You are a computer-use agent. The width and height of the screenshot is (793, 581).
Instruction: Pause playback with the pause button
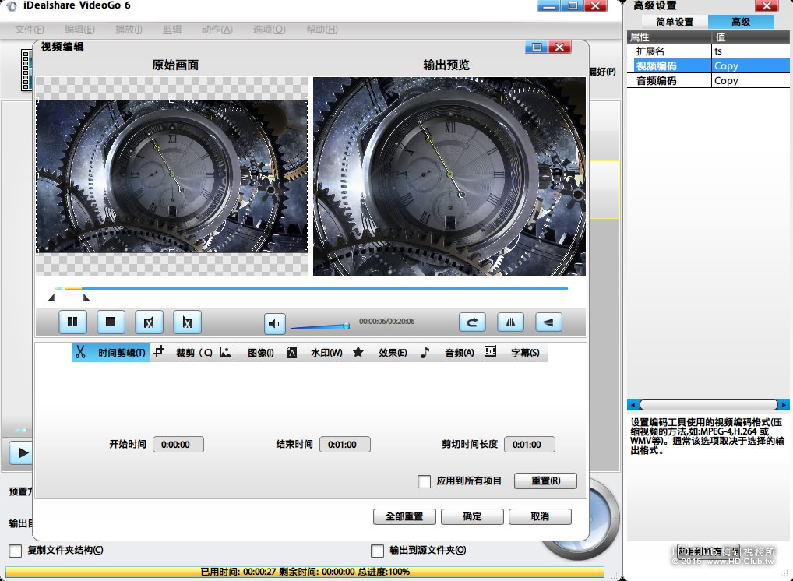click(72, 322)
